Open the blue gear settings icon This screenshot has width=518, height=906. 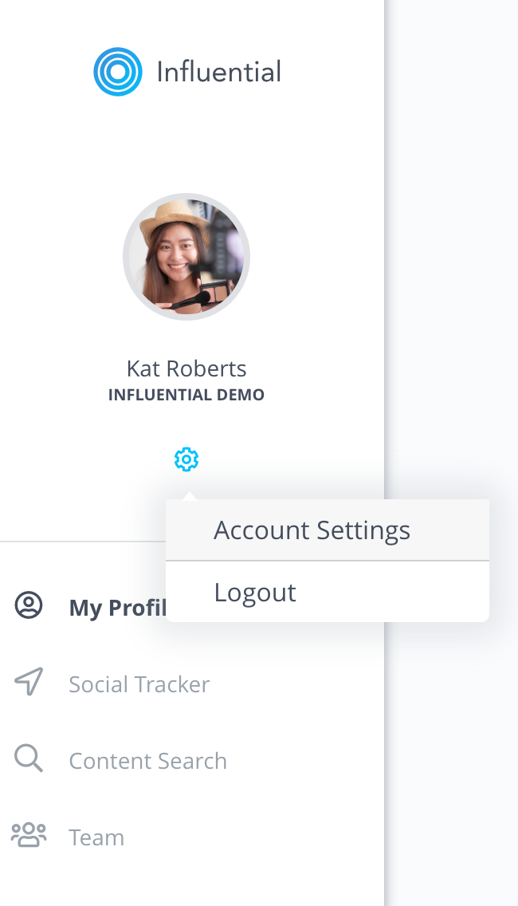coord(186,459)
